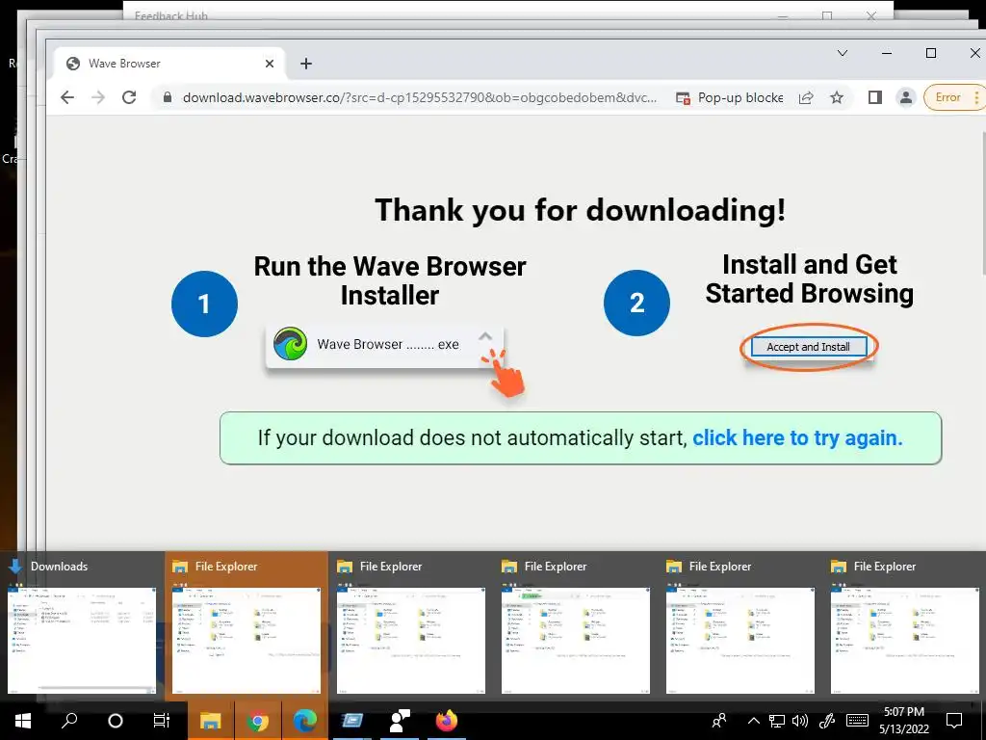Image resolution: width=986 pixels, height=740 pixels.
Task: Open Windows Ink Workspace pen icon
Action: (x=827, y=721)
